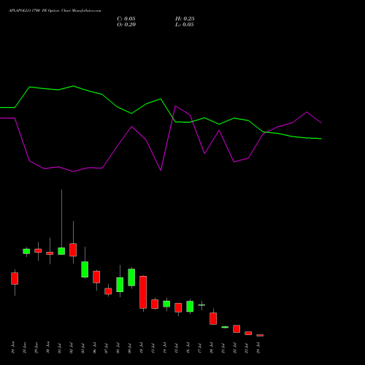Viewport: 365px width, 365px height.
Task: Select the close value C: 0.05
Action: point(126,19)
